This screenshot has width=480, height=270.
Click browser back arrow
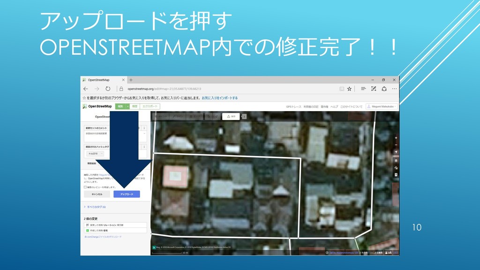(86, 89)
